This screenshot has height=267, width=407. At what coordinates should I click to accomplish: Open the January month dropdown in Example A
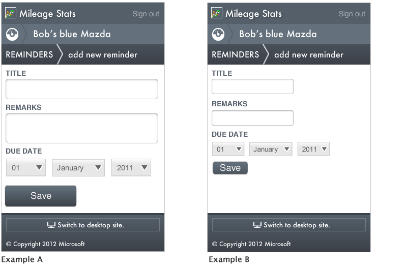pyautogui.click(x=78, y=168)
